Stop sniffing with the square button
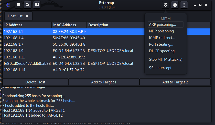The height and width of the screenshot is (125, 215). [18, 5]
